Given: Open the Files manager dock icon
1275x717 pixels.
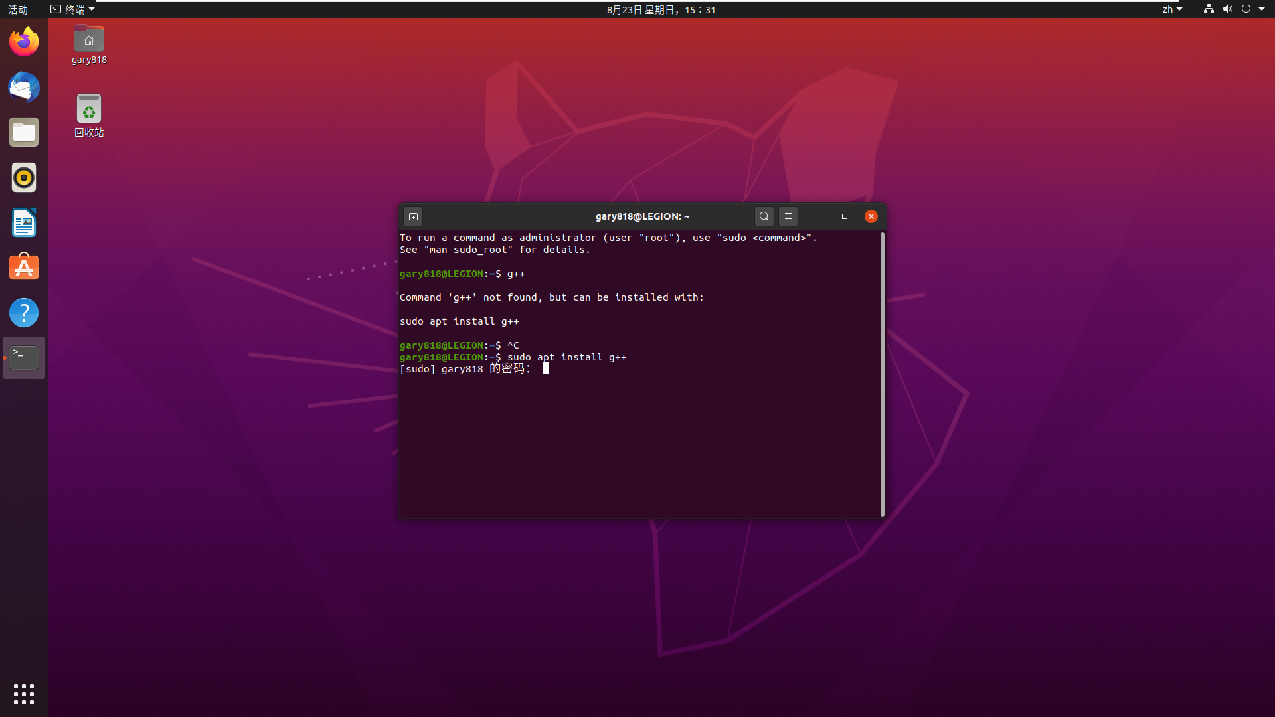Looking at the screenshot, I should pyautogui.click(x=24, y=132).
